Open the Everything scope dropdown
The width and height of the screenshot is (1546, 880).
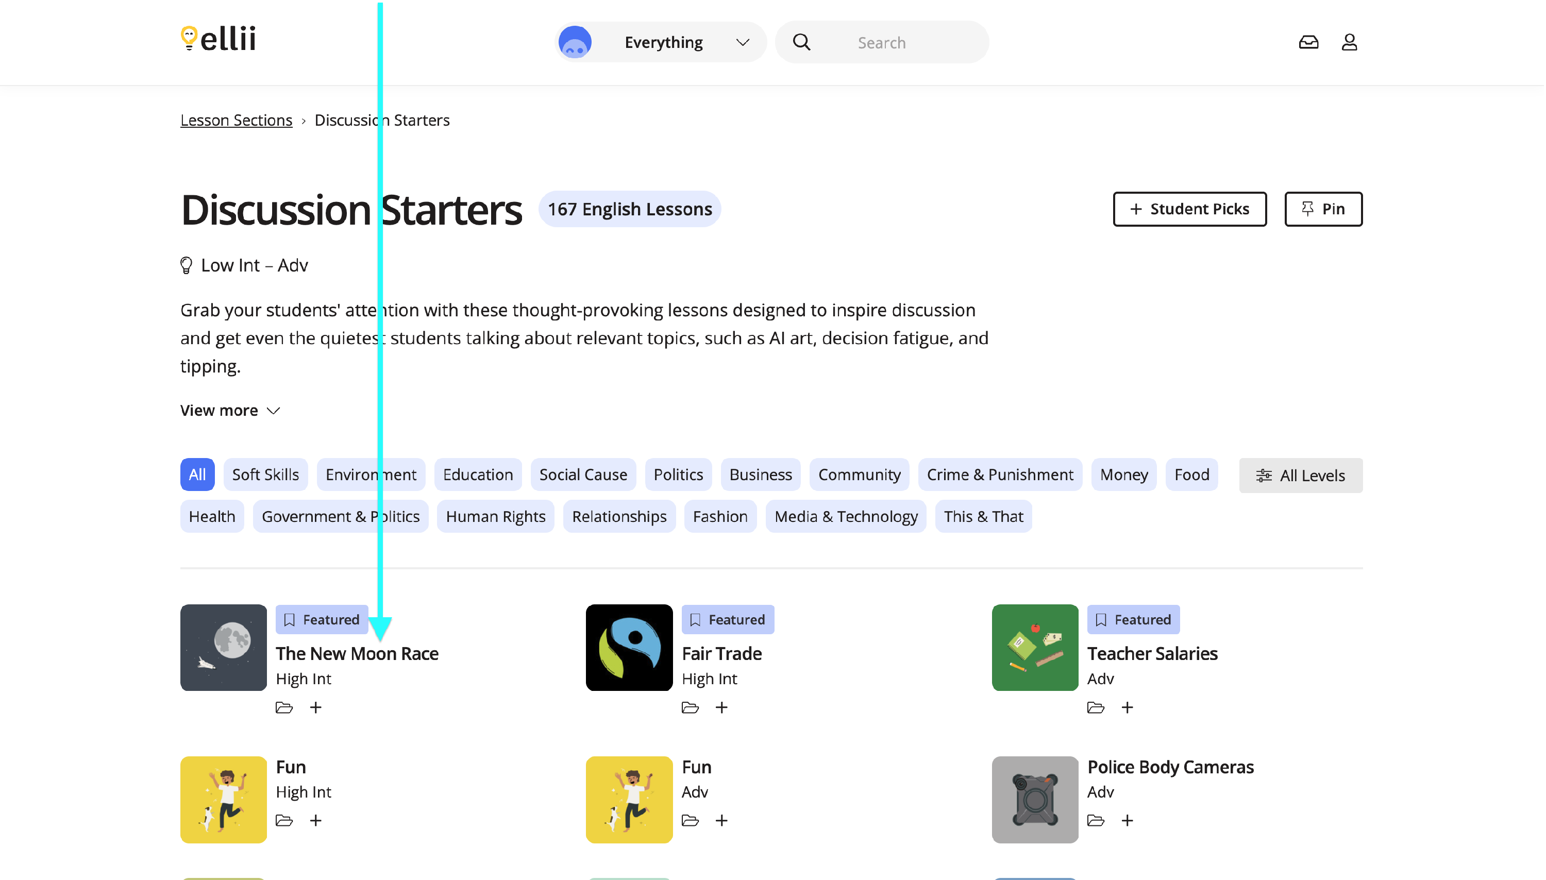662,42
